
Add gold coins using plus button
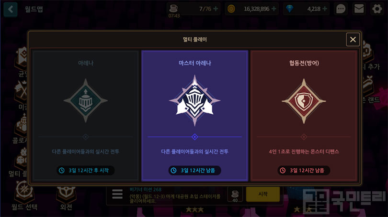point(274,9)
